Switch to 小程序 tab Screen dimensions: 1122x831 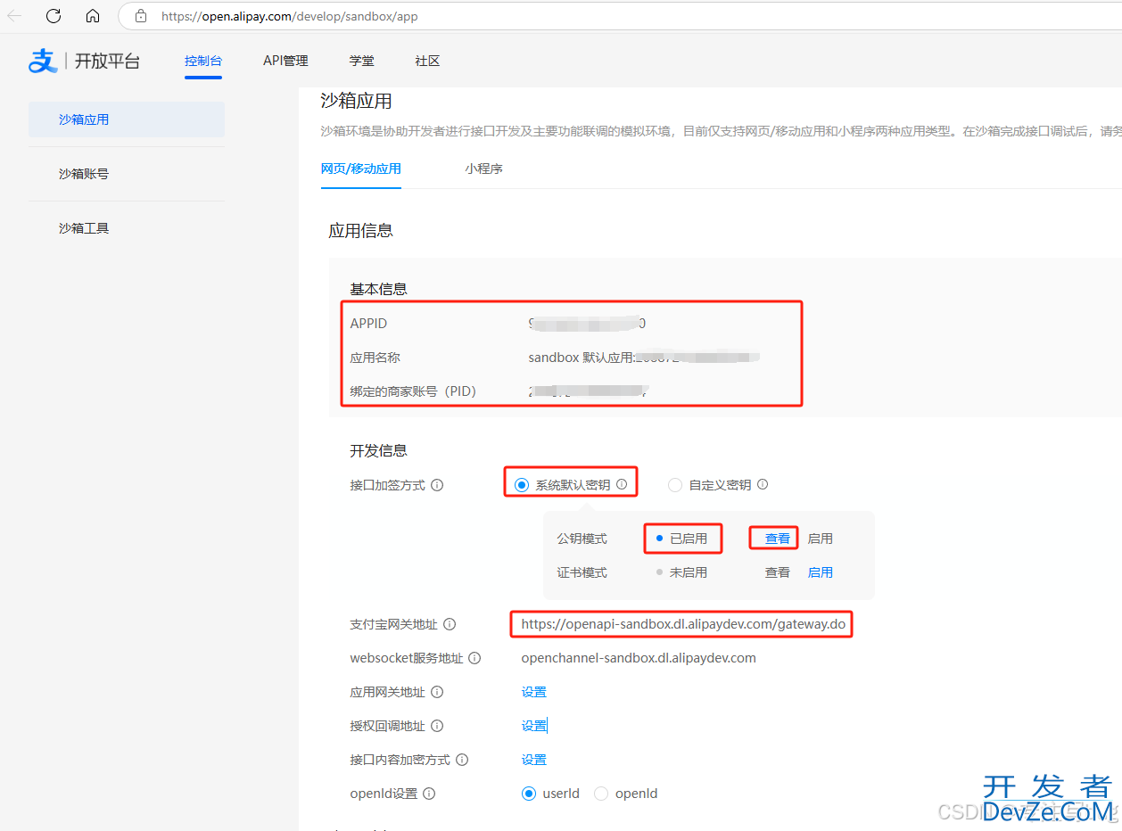(483, 169)
